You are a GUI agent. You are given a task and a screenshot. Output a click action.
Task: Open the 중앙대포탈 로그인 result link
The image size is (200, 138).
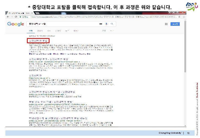pyautogui.click(x=48, y=59)
